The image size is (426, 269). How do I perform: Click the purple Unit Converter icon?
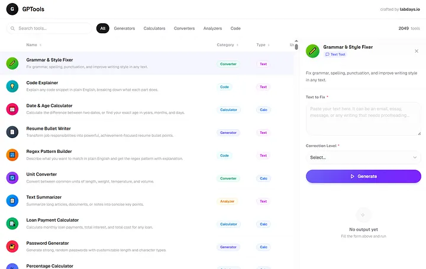coord(12,178)
